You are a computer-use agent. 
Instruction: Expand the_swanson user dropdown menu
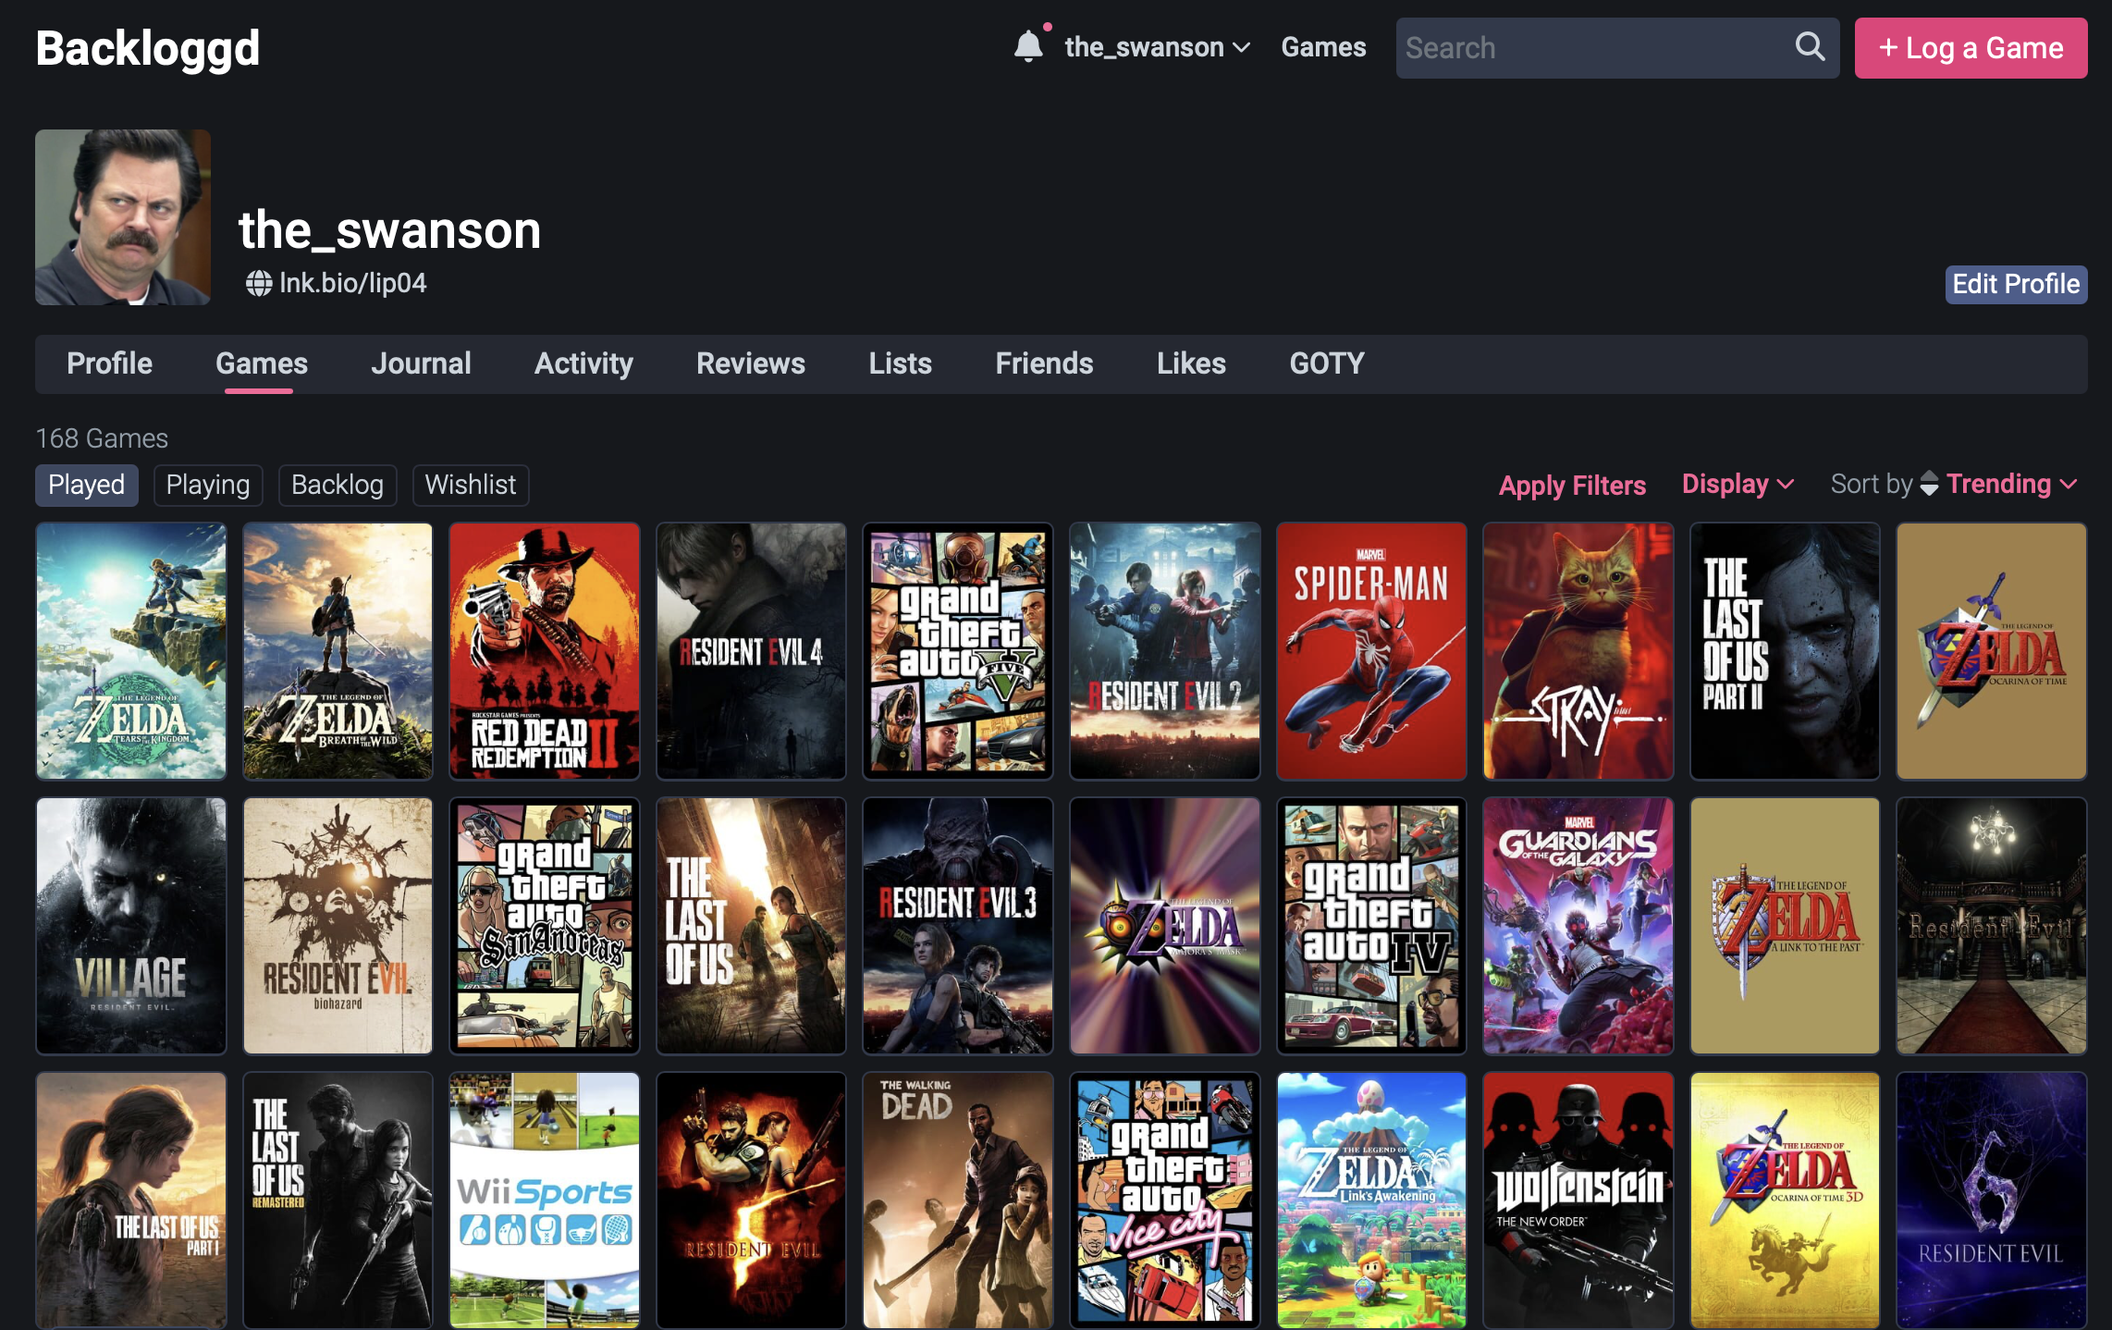tap(1157, 47)
